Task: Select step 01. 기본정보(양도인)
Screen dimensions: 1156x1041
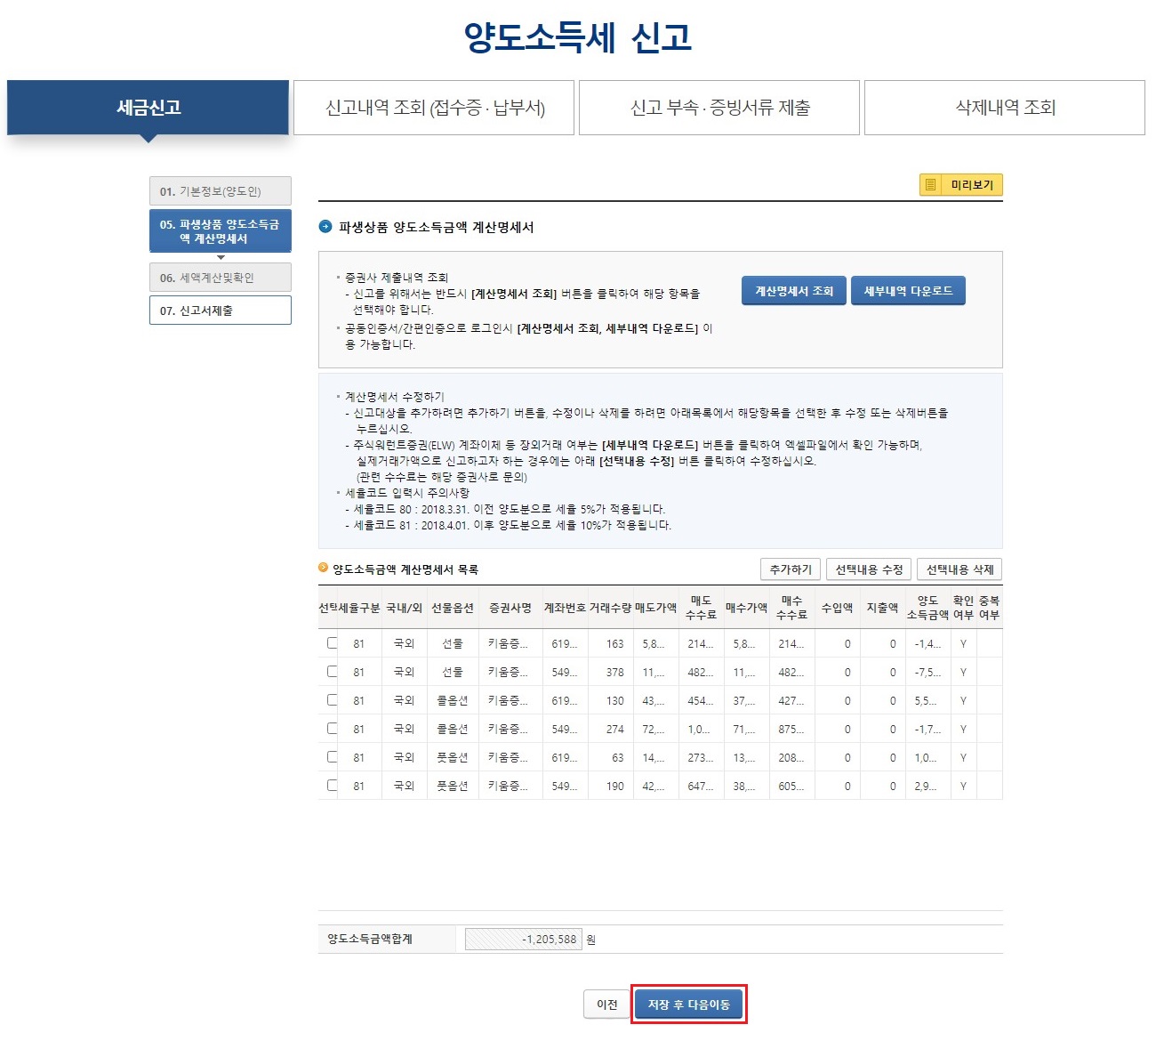Action: pos(221,191)
